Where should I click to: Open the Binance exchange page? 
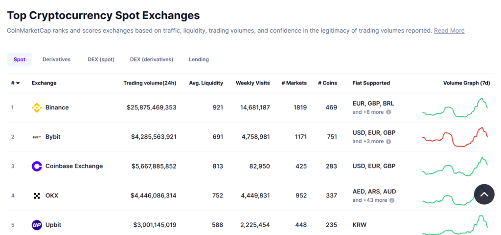[x=57, y=107]
